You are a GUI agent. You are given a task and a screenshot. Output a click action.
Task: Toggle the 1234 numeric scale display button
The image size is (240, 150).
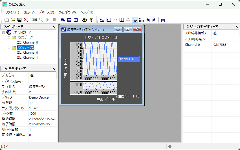(135, 20)
